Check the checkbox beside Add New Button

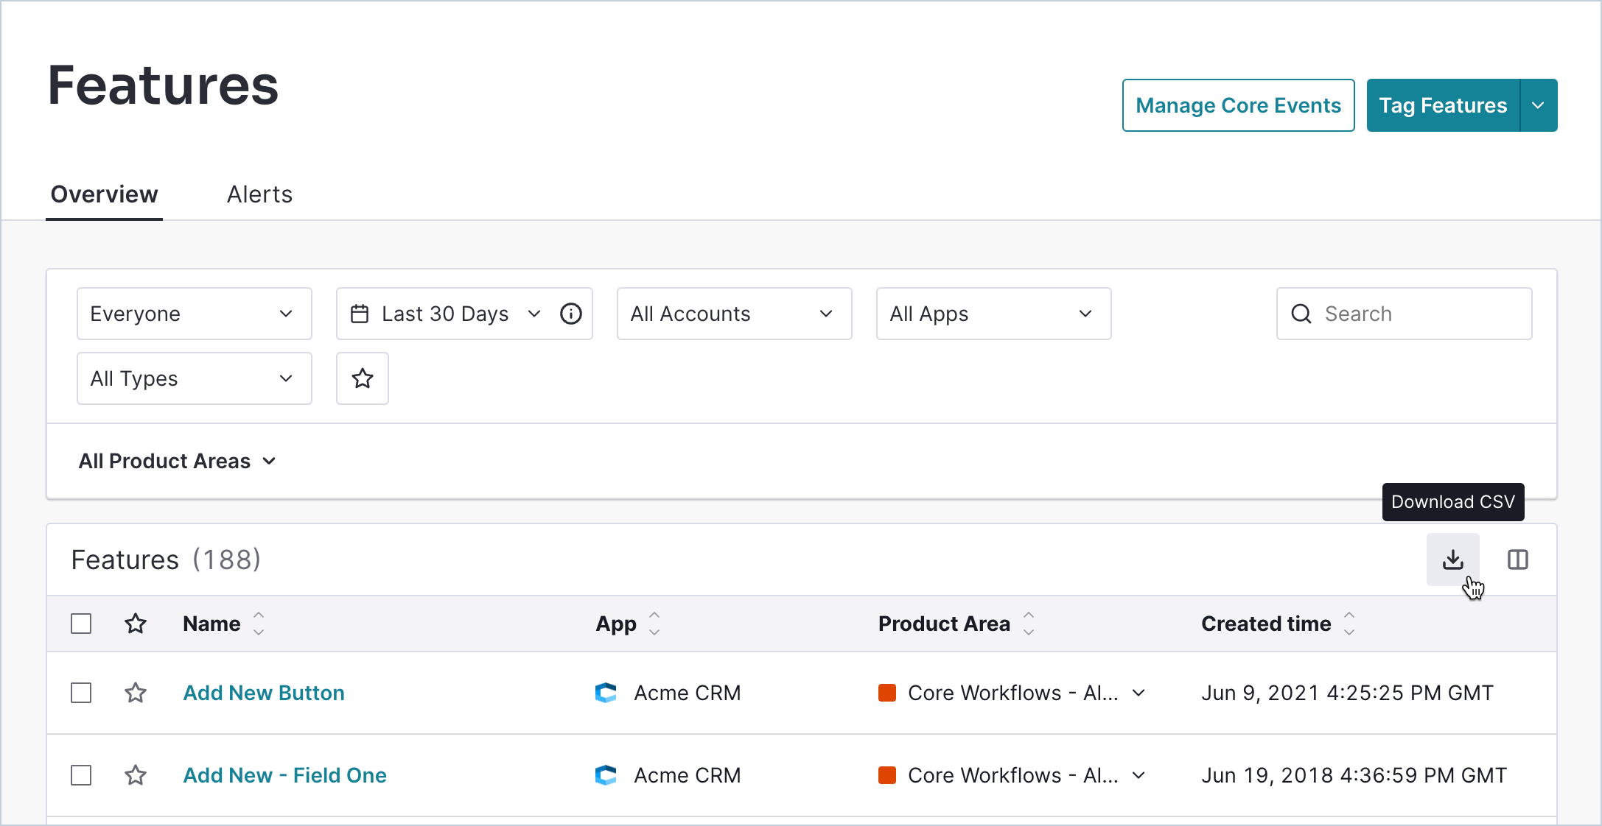click(x=81, y=693)
